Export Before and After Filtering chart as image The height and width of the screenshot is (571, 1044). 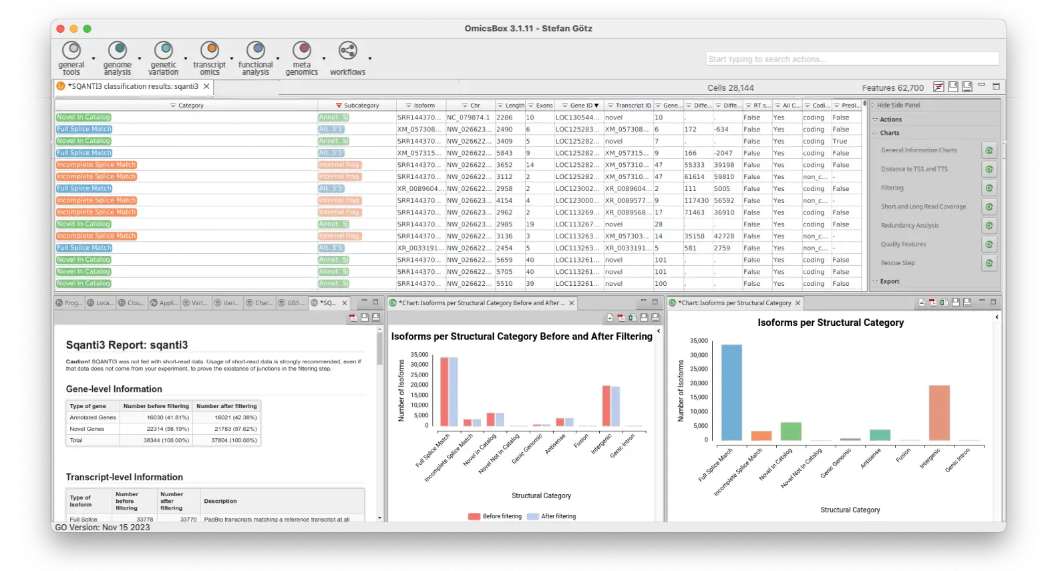tap(610, 318)
